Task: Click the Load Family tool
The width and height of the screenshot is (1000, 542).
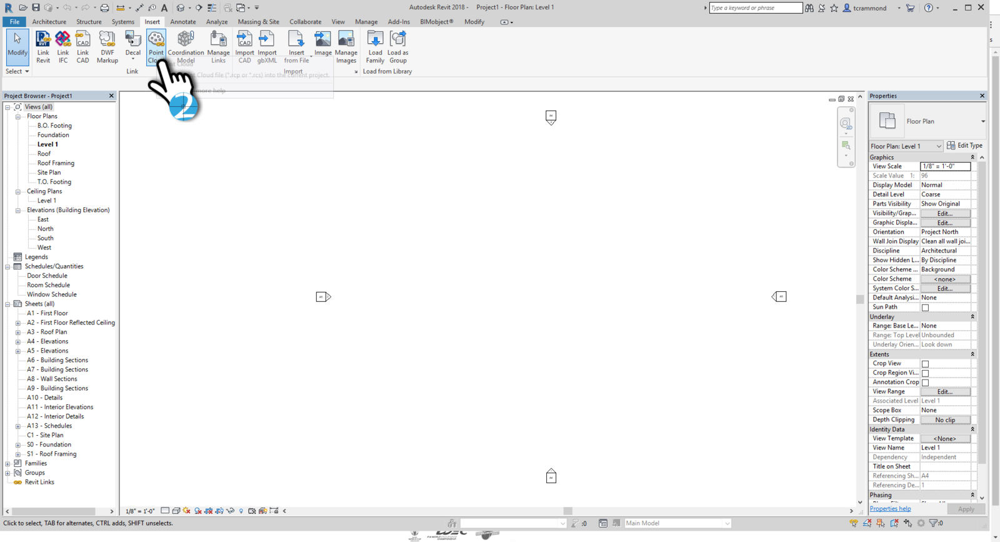Action: [375, 46]
